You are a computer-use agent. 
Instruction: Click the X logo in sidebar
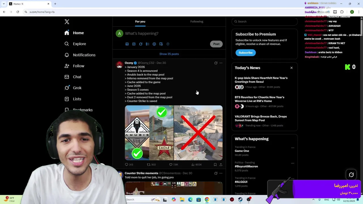coord(67,22)
